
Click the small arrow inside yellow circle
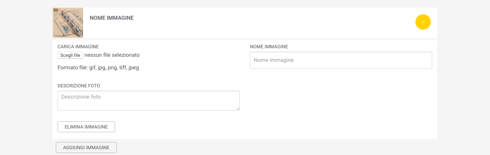423,22
